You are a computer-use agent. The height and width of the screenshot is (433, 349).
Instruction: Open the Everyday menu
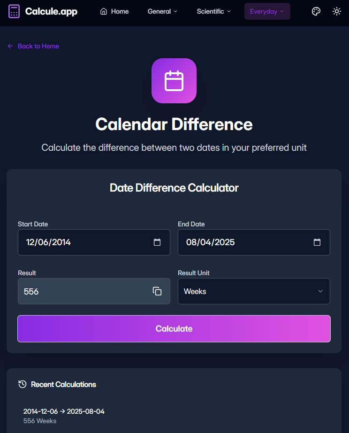click(x=267, y=11)
